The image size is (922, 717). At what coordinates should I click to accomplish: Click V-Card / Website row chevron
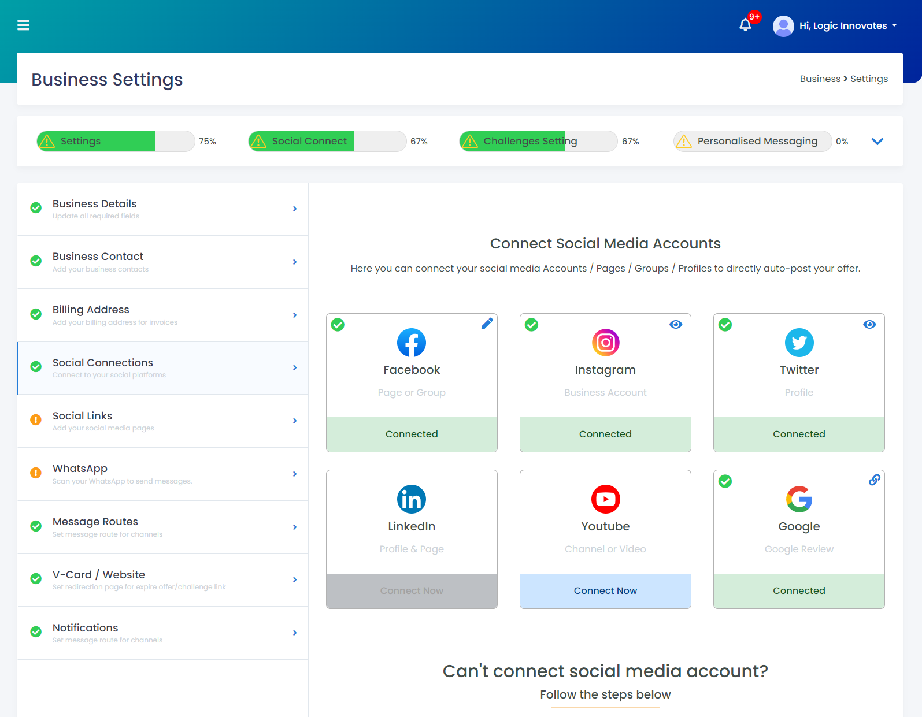295,579
